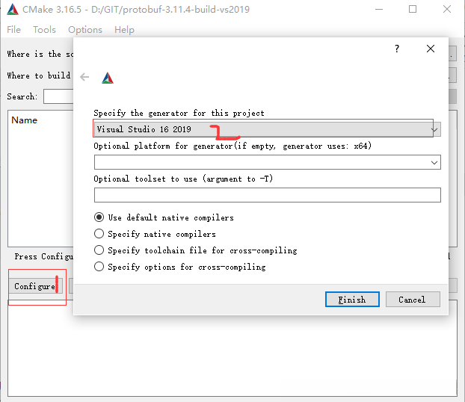Open the Visual Studio 16 2019 generator dropdown
465x402 pixels.
point(267,129)
